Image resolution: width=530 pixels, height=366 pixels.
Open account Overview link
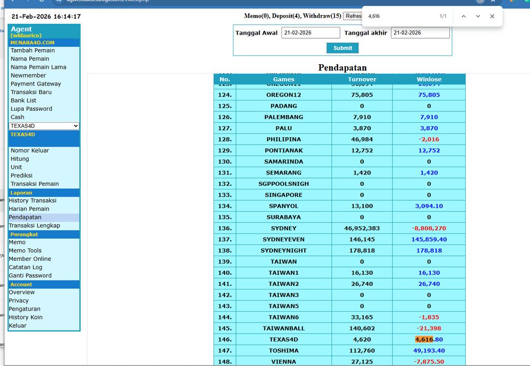click(x=22, y=292)
